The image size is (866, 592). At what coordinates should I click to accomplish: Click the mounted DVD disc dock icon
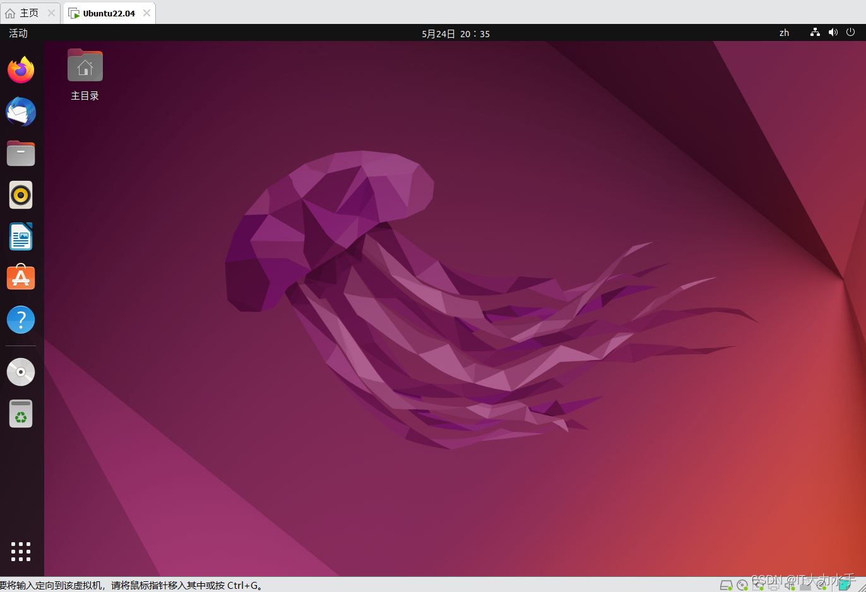(21, 372)
